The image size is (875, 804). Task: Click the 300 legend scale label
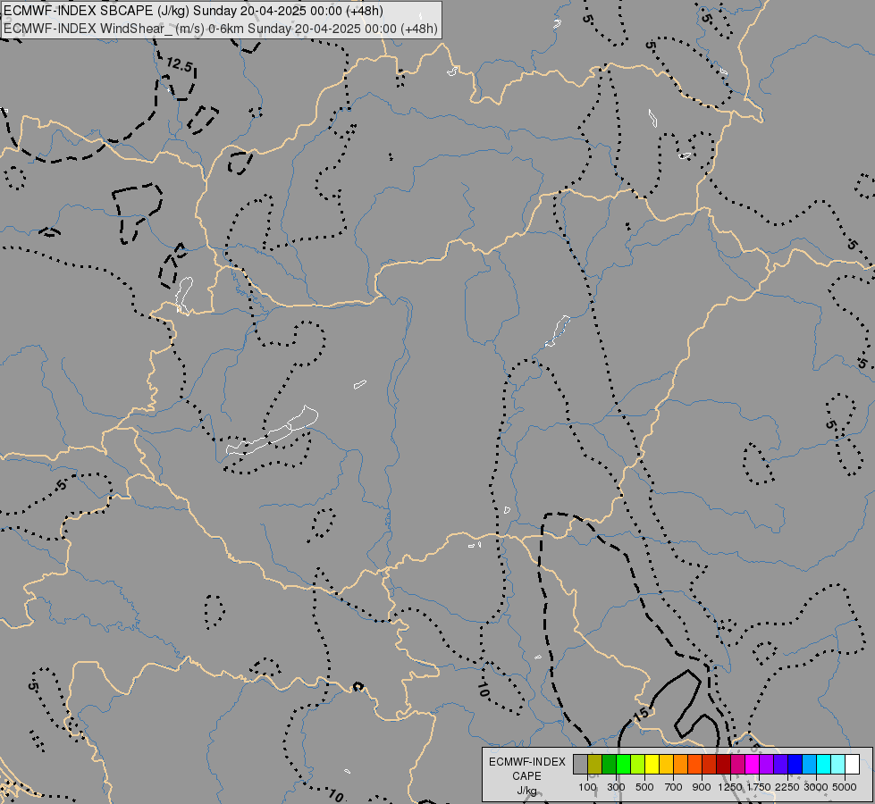coord(616,787)
